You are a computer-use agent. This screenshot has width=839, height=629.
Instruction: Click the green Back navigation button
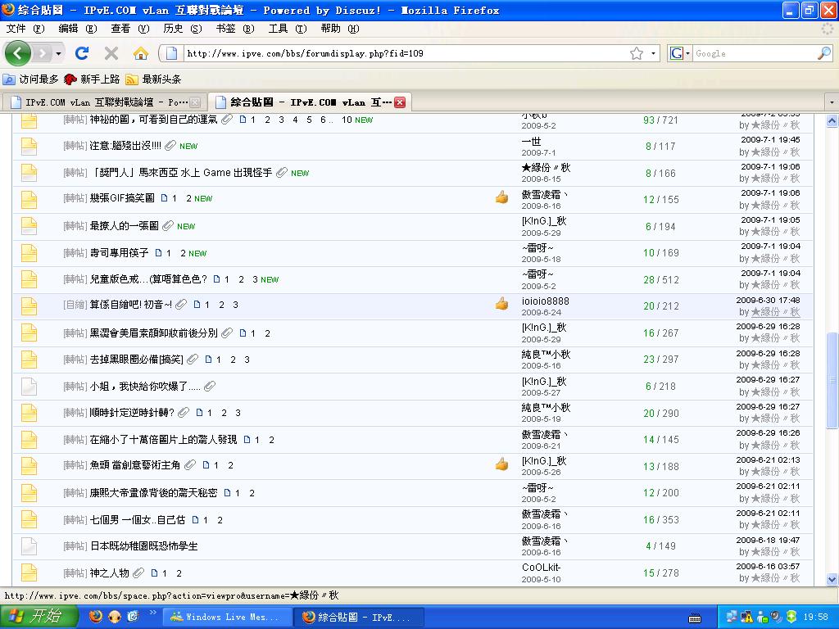18,53
